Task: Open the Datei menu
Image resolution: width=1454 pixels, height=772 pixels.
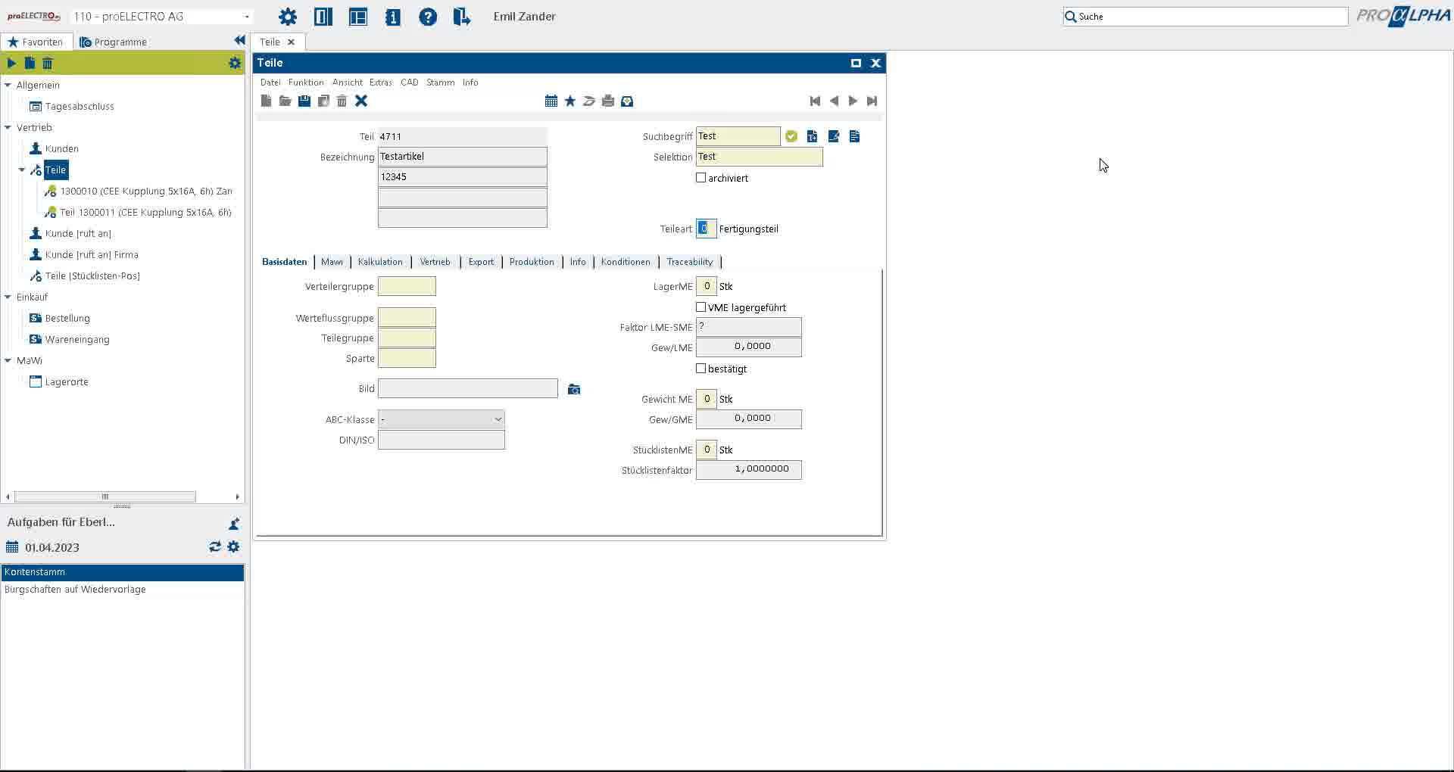Action: (270, 82)
